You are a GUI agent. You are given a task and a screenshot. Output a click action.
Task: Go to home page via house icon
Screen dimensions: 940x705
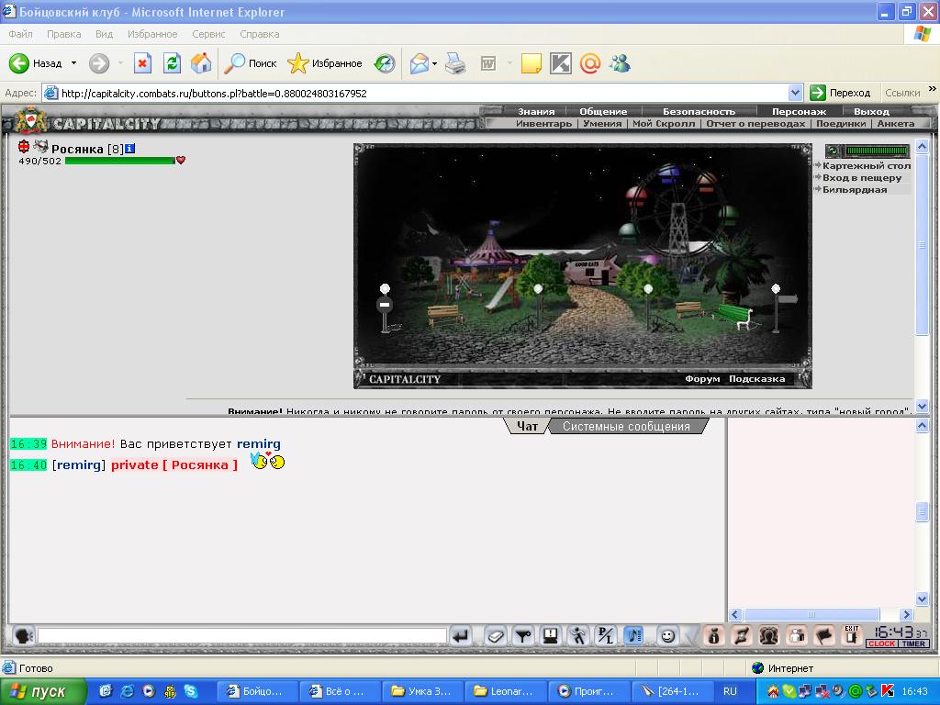coord(201,63)
